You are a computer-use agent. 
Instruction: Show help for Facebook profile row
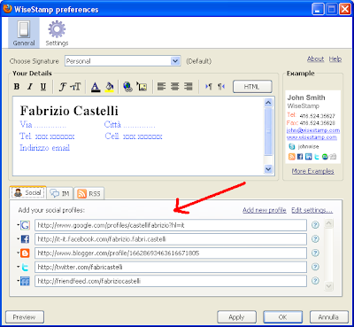pyautogui.click(x=315, y=238)
